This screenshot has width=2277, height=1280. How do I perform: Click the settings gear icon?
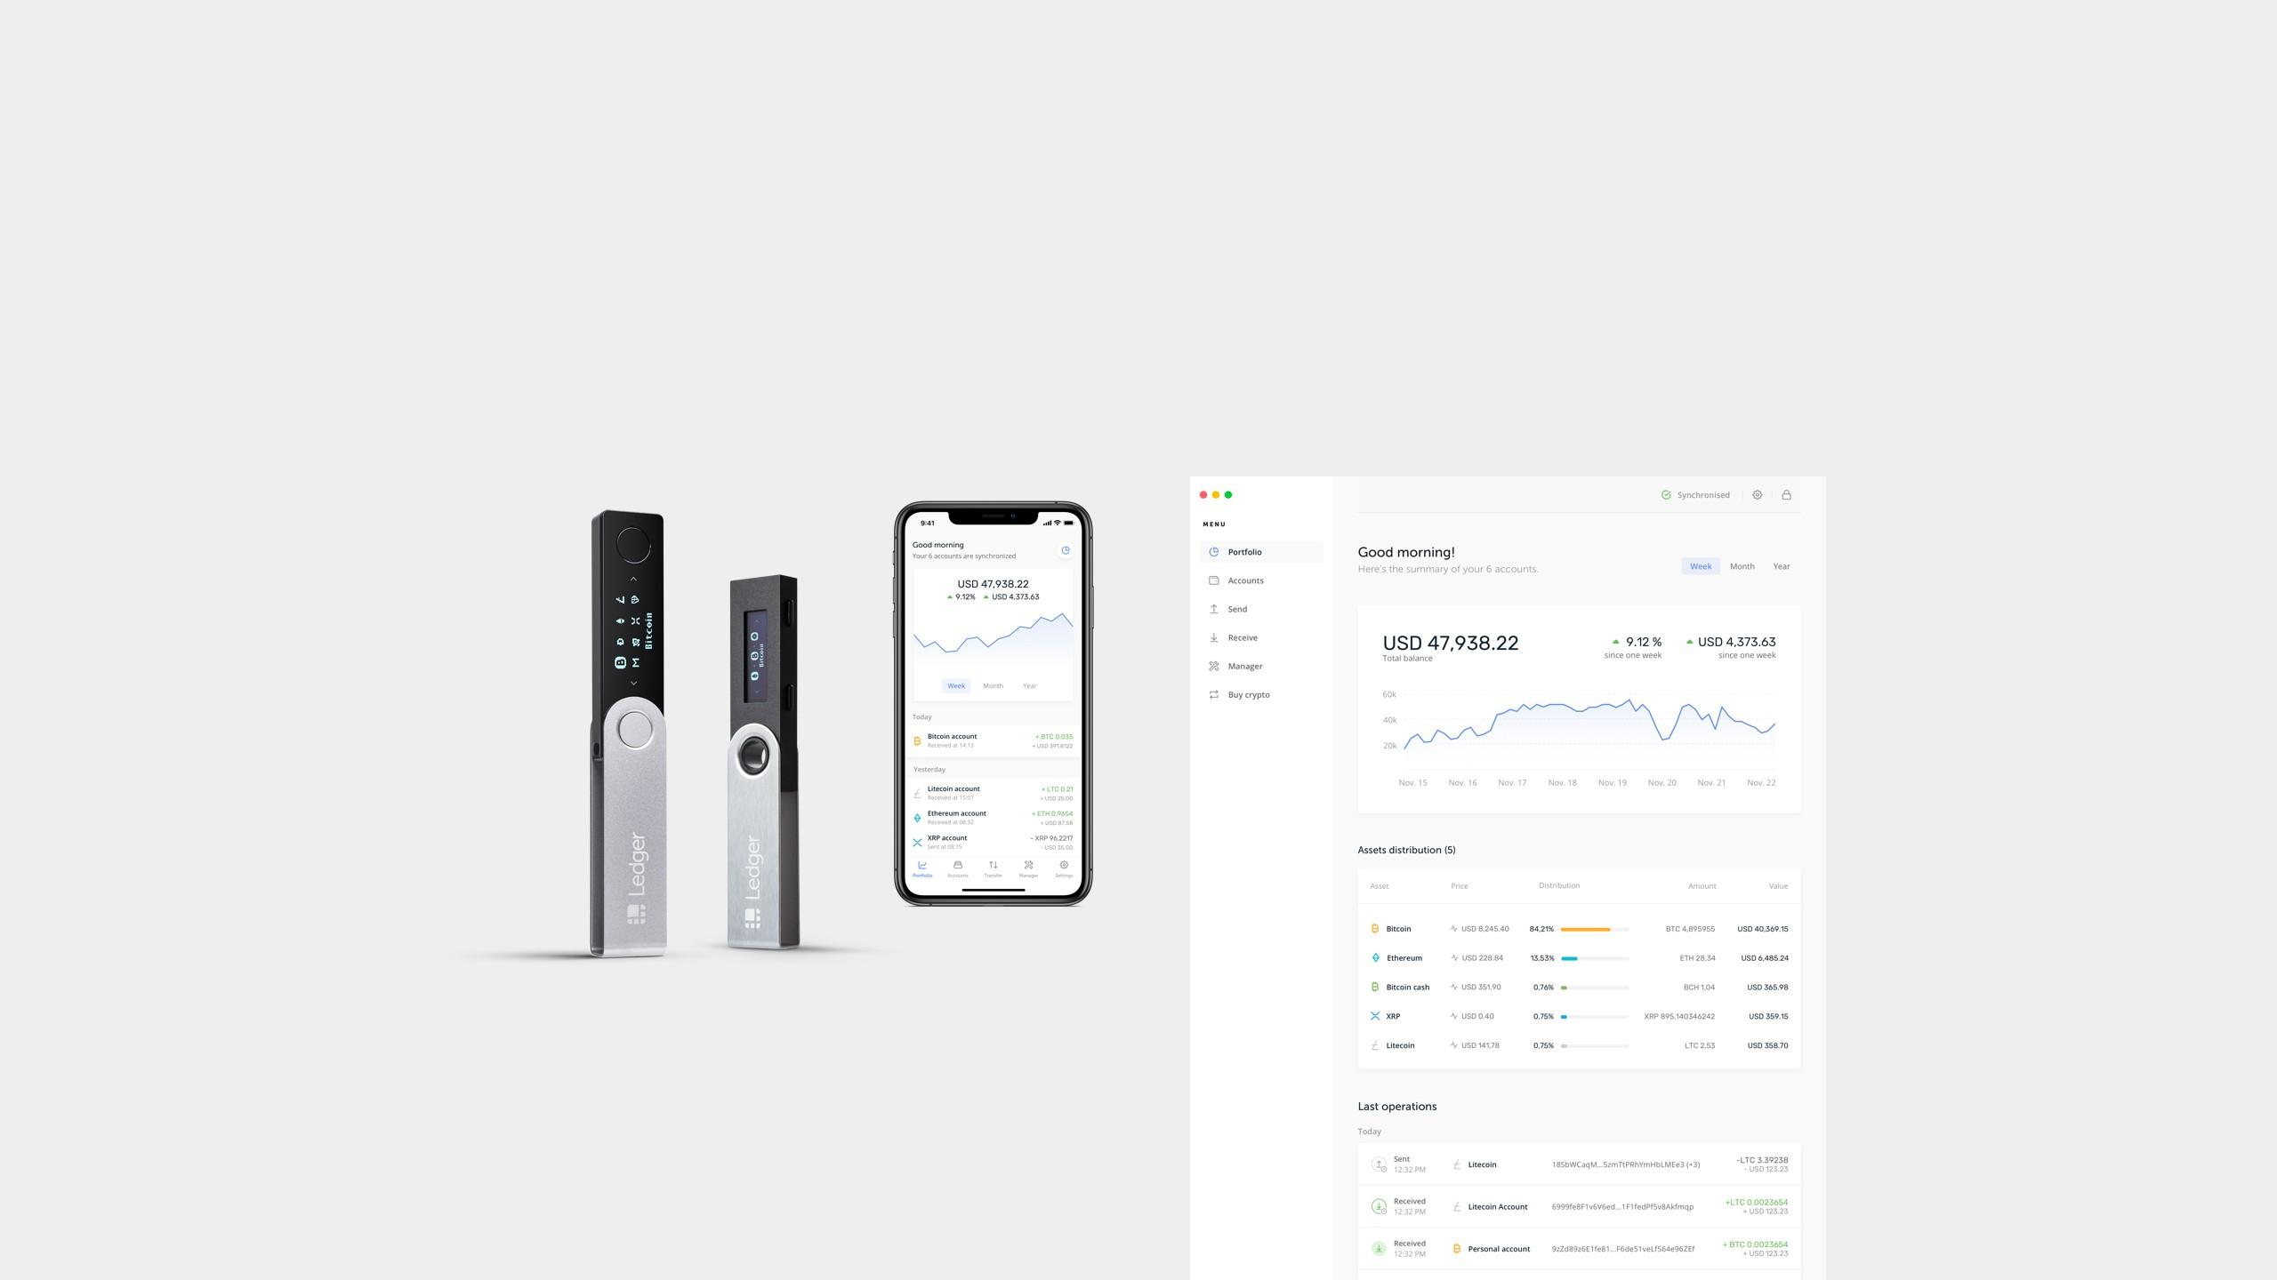pyautogui.click(x=1758, y=495)
